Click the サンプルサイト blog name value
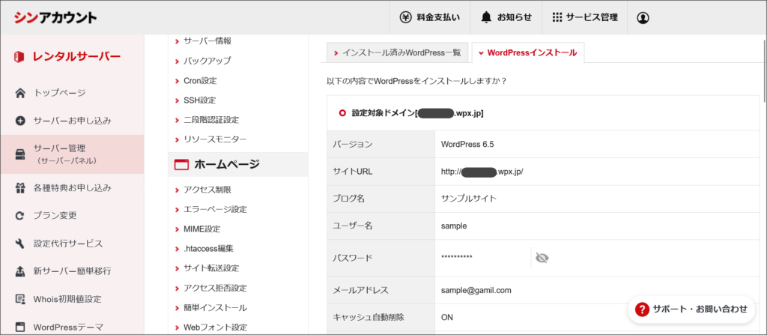The image size is (767, 335). click(x=469, y=199)
